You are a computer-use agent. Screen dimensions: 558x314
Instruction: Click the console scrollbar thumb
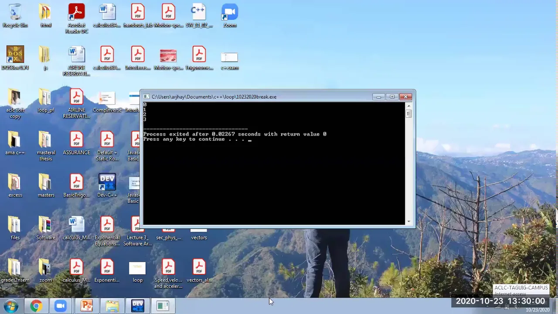[x=408, y=114]
